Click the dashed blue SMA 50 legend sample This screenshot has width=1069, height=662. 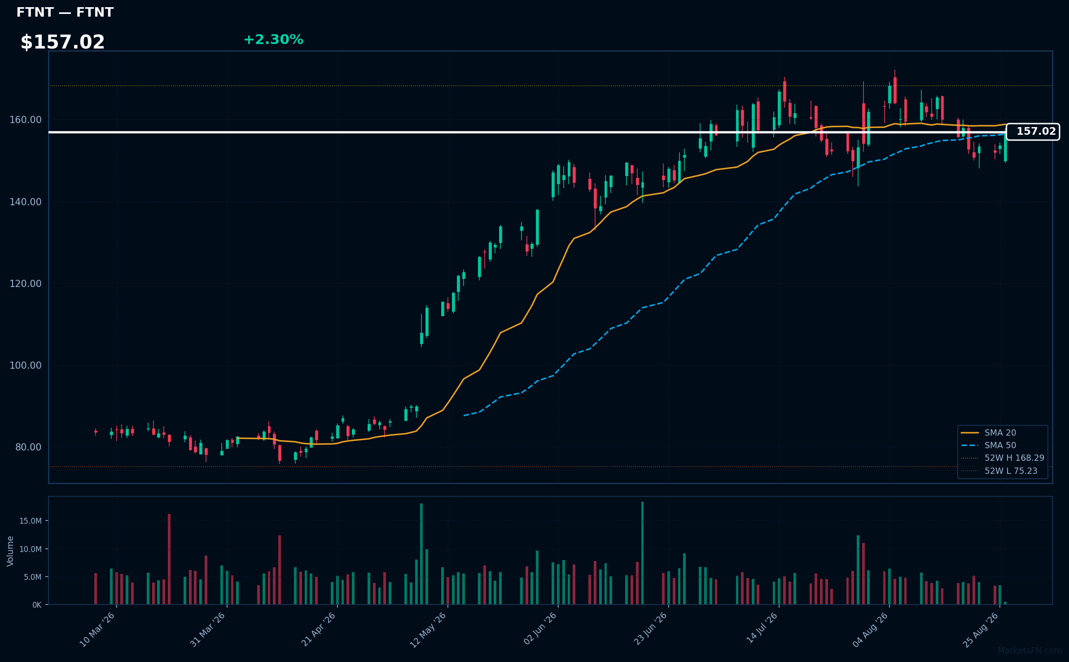(969, 445)
